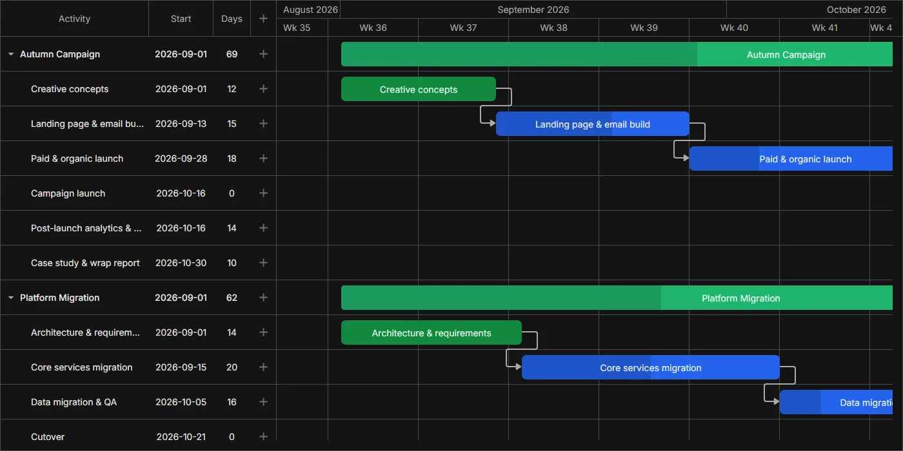Click start date 2026-10-30
The image size is (903, 451).
[x=181, y=263]
